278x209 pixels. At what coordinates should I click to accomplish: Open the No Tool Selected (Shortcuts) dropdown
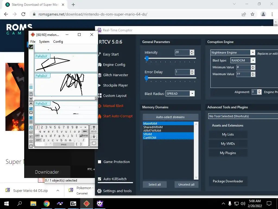pyautogui.click(x=243, y=116)
